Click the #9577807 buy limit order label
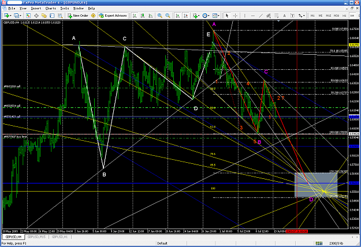361x247 pixels. point(15,137)
